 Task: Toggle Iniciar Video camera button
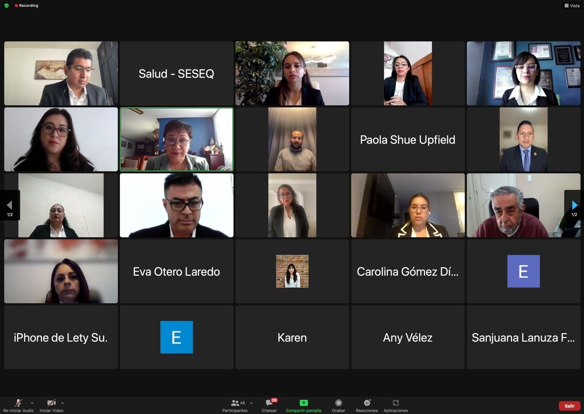pos(52,405)
